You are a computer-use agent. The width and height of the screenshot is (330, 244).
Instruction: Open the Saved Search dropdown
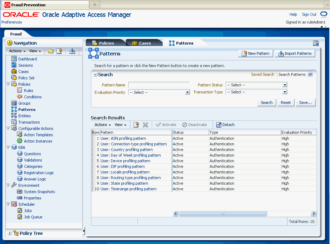pos(310,74)
